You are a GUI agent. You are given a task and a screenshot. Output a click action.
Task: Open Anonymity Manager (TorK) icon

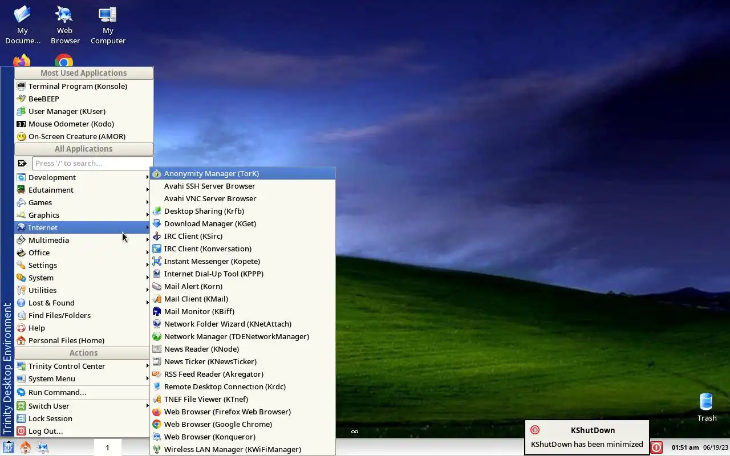click(x=157, y=173)
